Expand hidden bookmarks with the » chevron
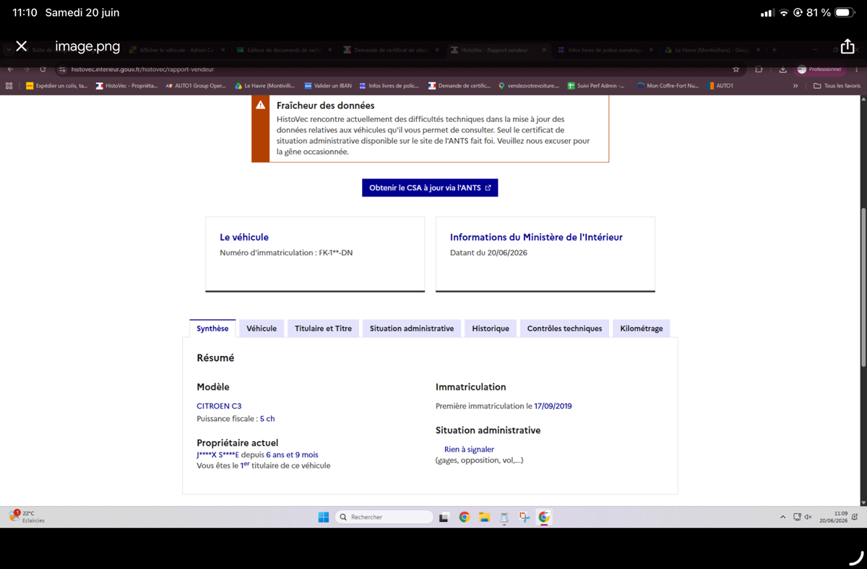Image resolution: width=867 pixels, height=569 pixels. pos(795,85)
